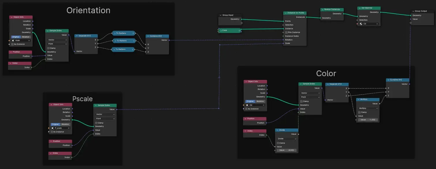Click the material icon in Set Material node
Screen dimensions: 436x169
click(361, 24)
